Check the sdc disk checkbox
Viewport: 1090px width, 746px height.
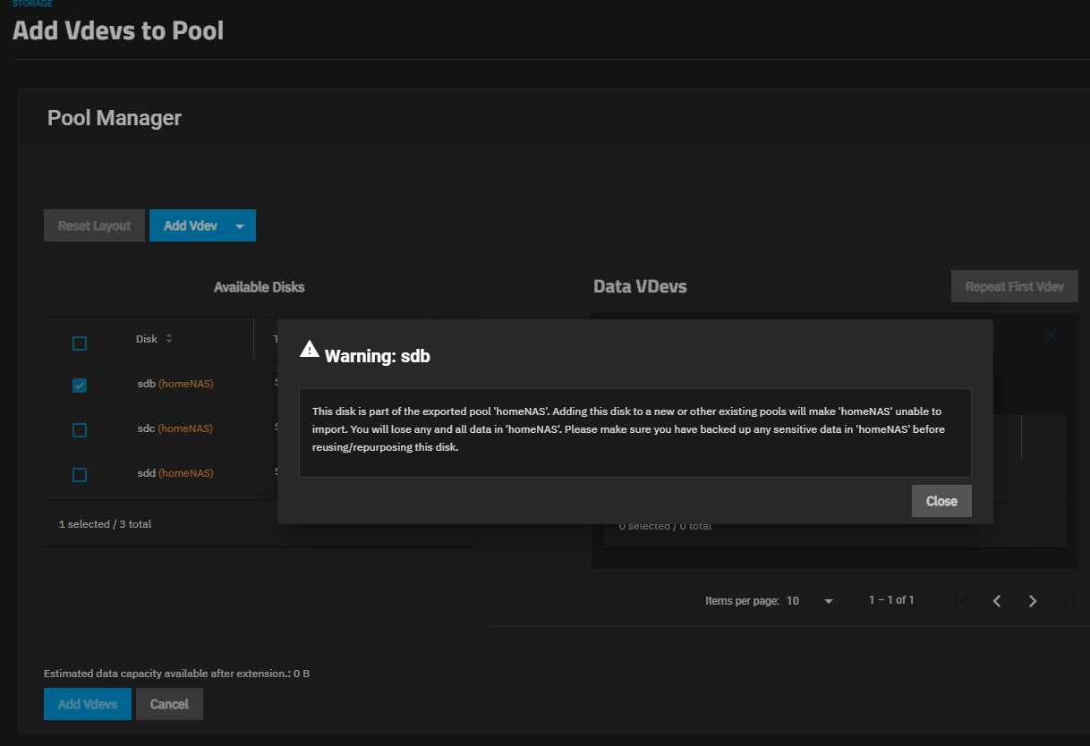(80, 430)
